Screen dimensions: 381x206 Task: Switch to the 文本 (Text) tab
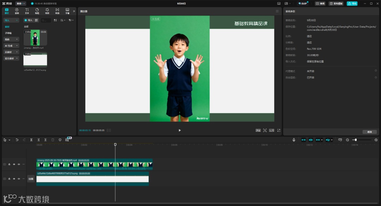tap(27, 11)
